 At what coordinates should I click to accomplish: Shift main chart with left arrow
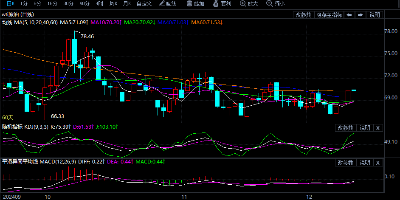349,15
